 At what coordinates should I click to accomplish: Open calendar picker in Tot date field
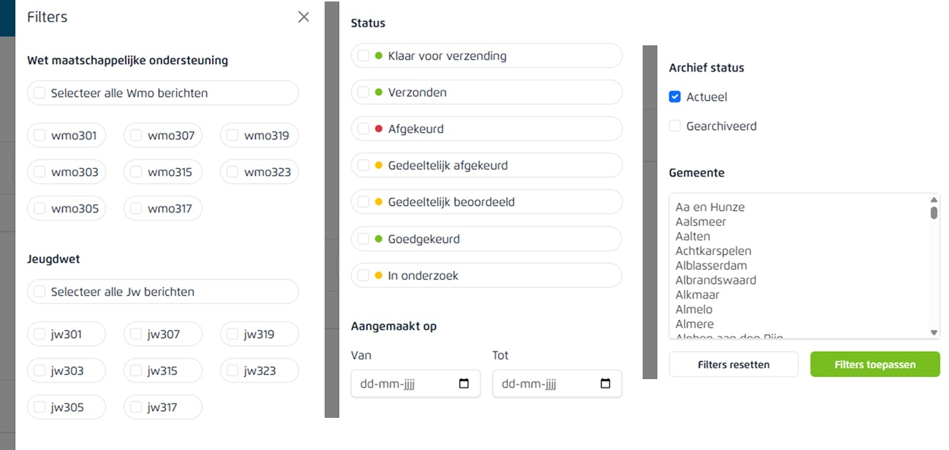click(605, 384)
